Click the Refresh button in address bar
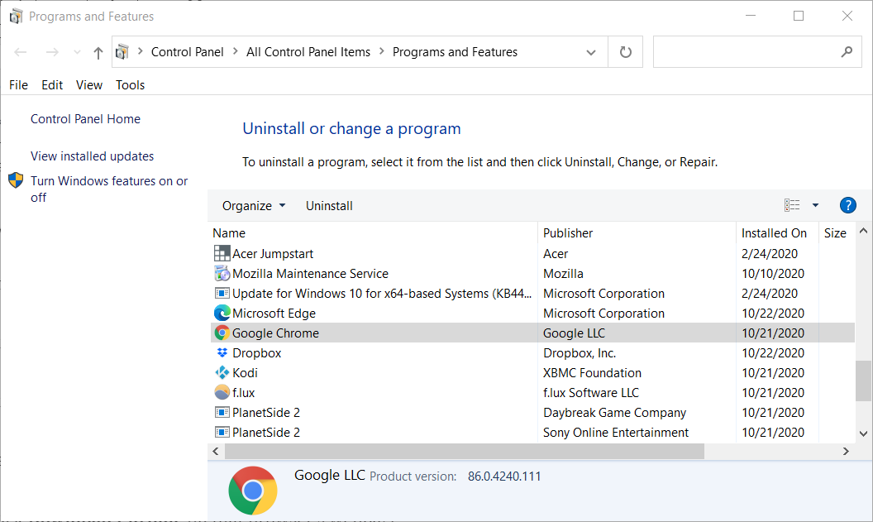The height and width of the screenshot is (522, 873). [x=625, y=52]
